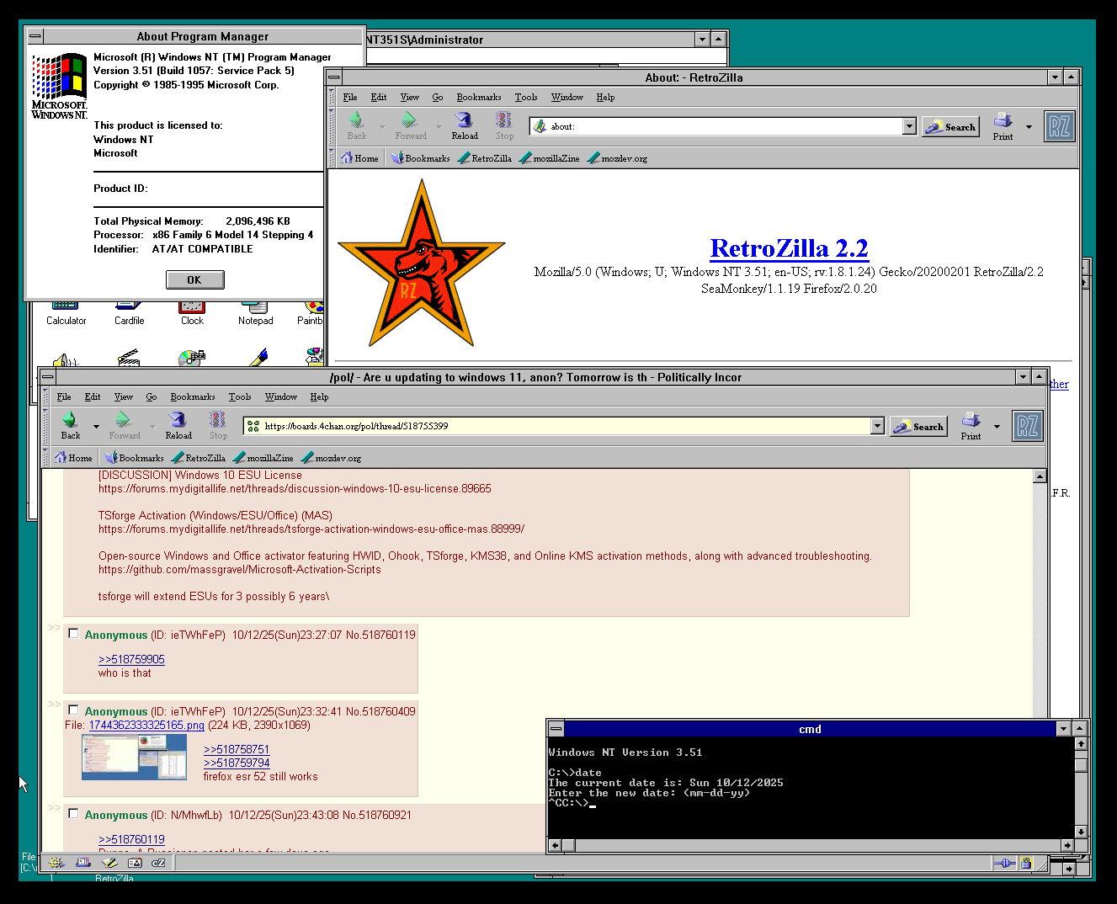Open Address Book from the status bar component icons
1117x904 pixels.
(x=134, y=863)
